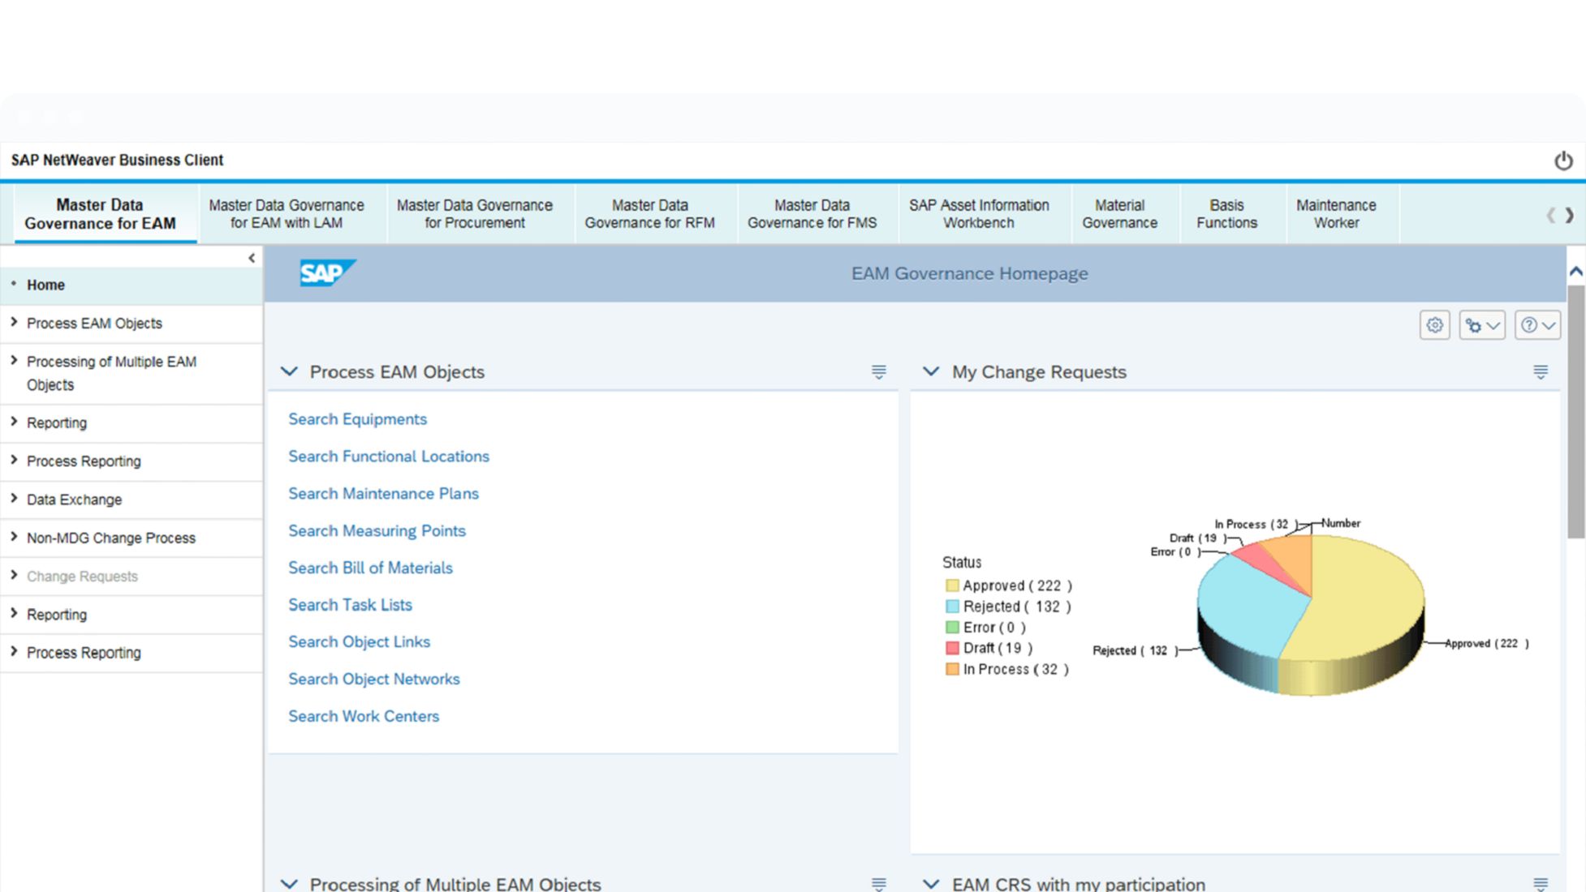Click the power log off icon
This screenshot has width=1586, height=892.
point(1562,161)
